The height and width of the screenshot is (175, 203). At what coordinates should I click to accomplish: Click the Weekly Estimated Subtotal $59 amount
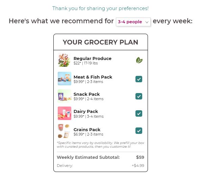(140, 157)
